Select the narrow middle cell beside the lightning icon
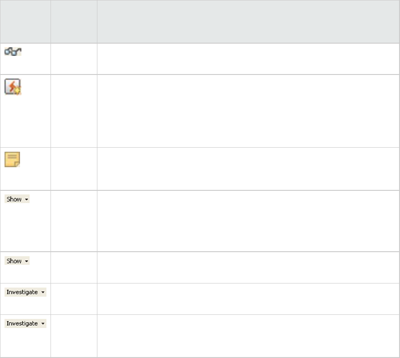The height and width of the screenshot is (358, 400). (x=74, y=111)
